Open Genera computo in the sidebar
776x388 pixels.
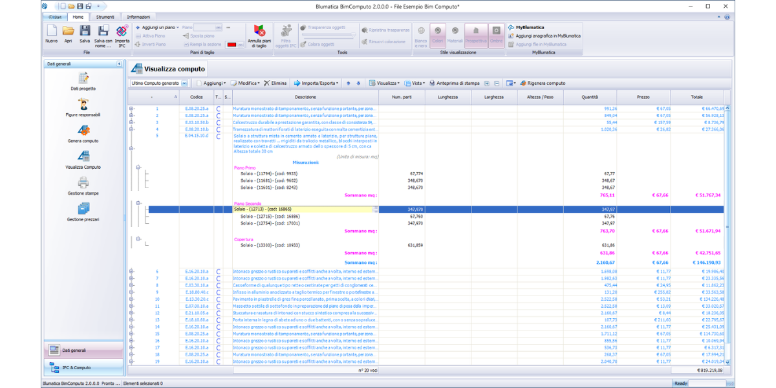[83, 132]
